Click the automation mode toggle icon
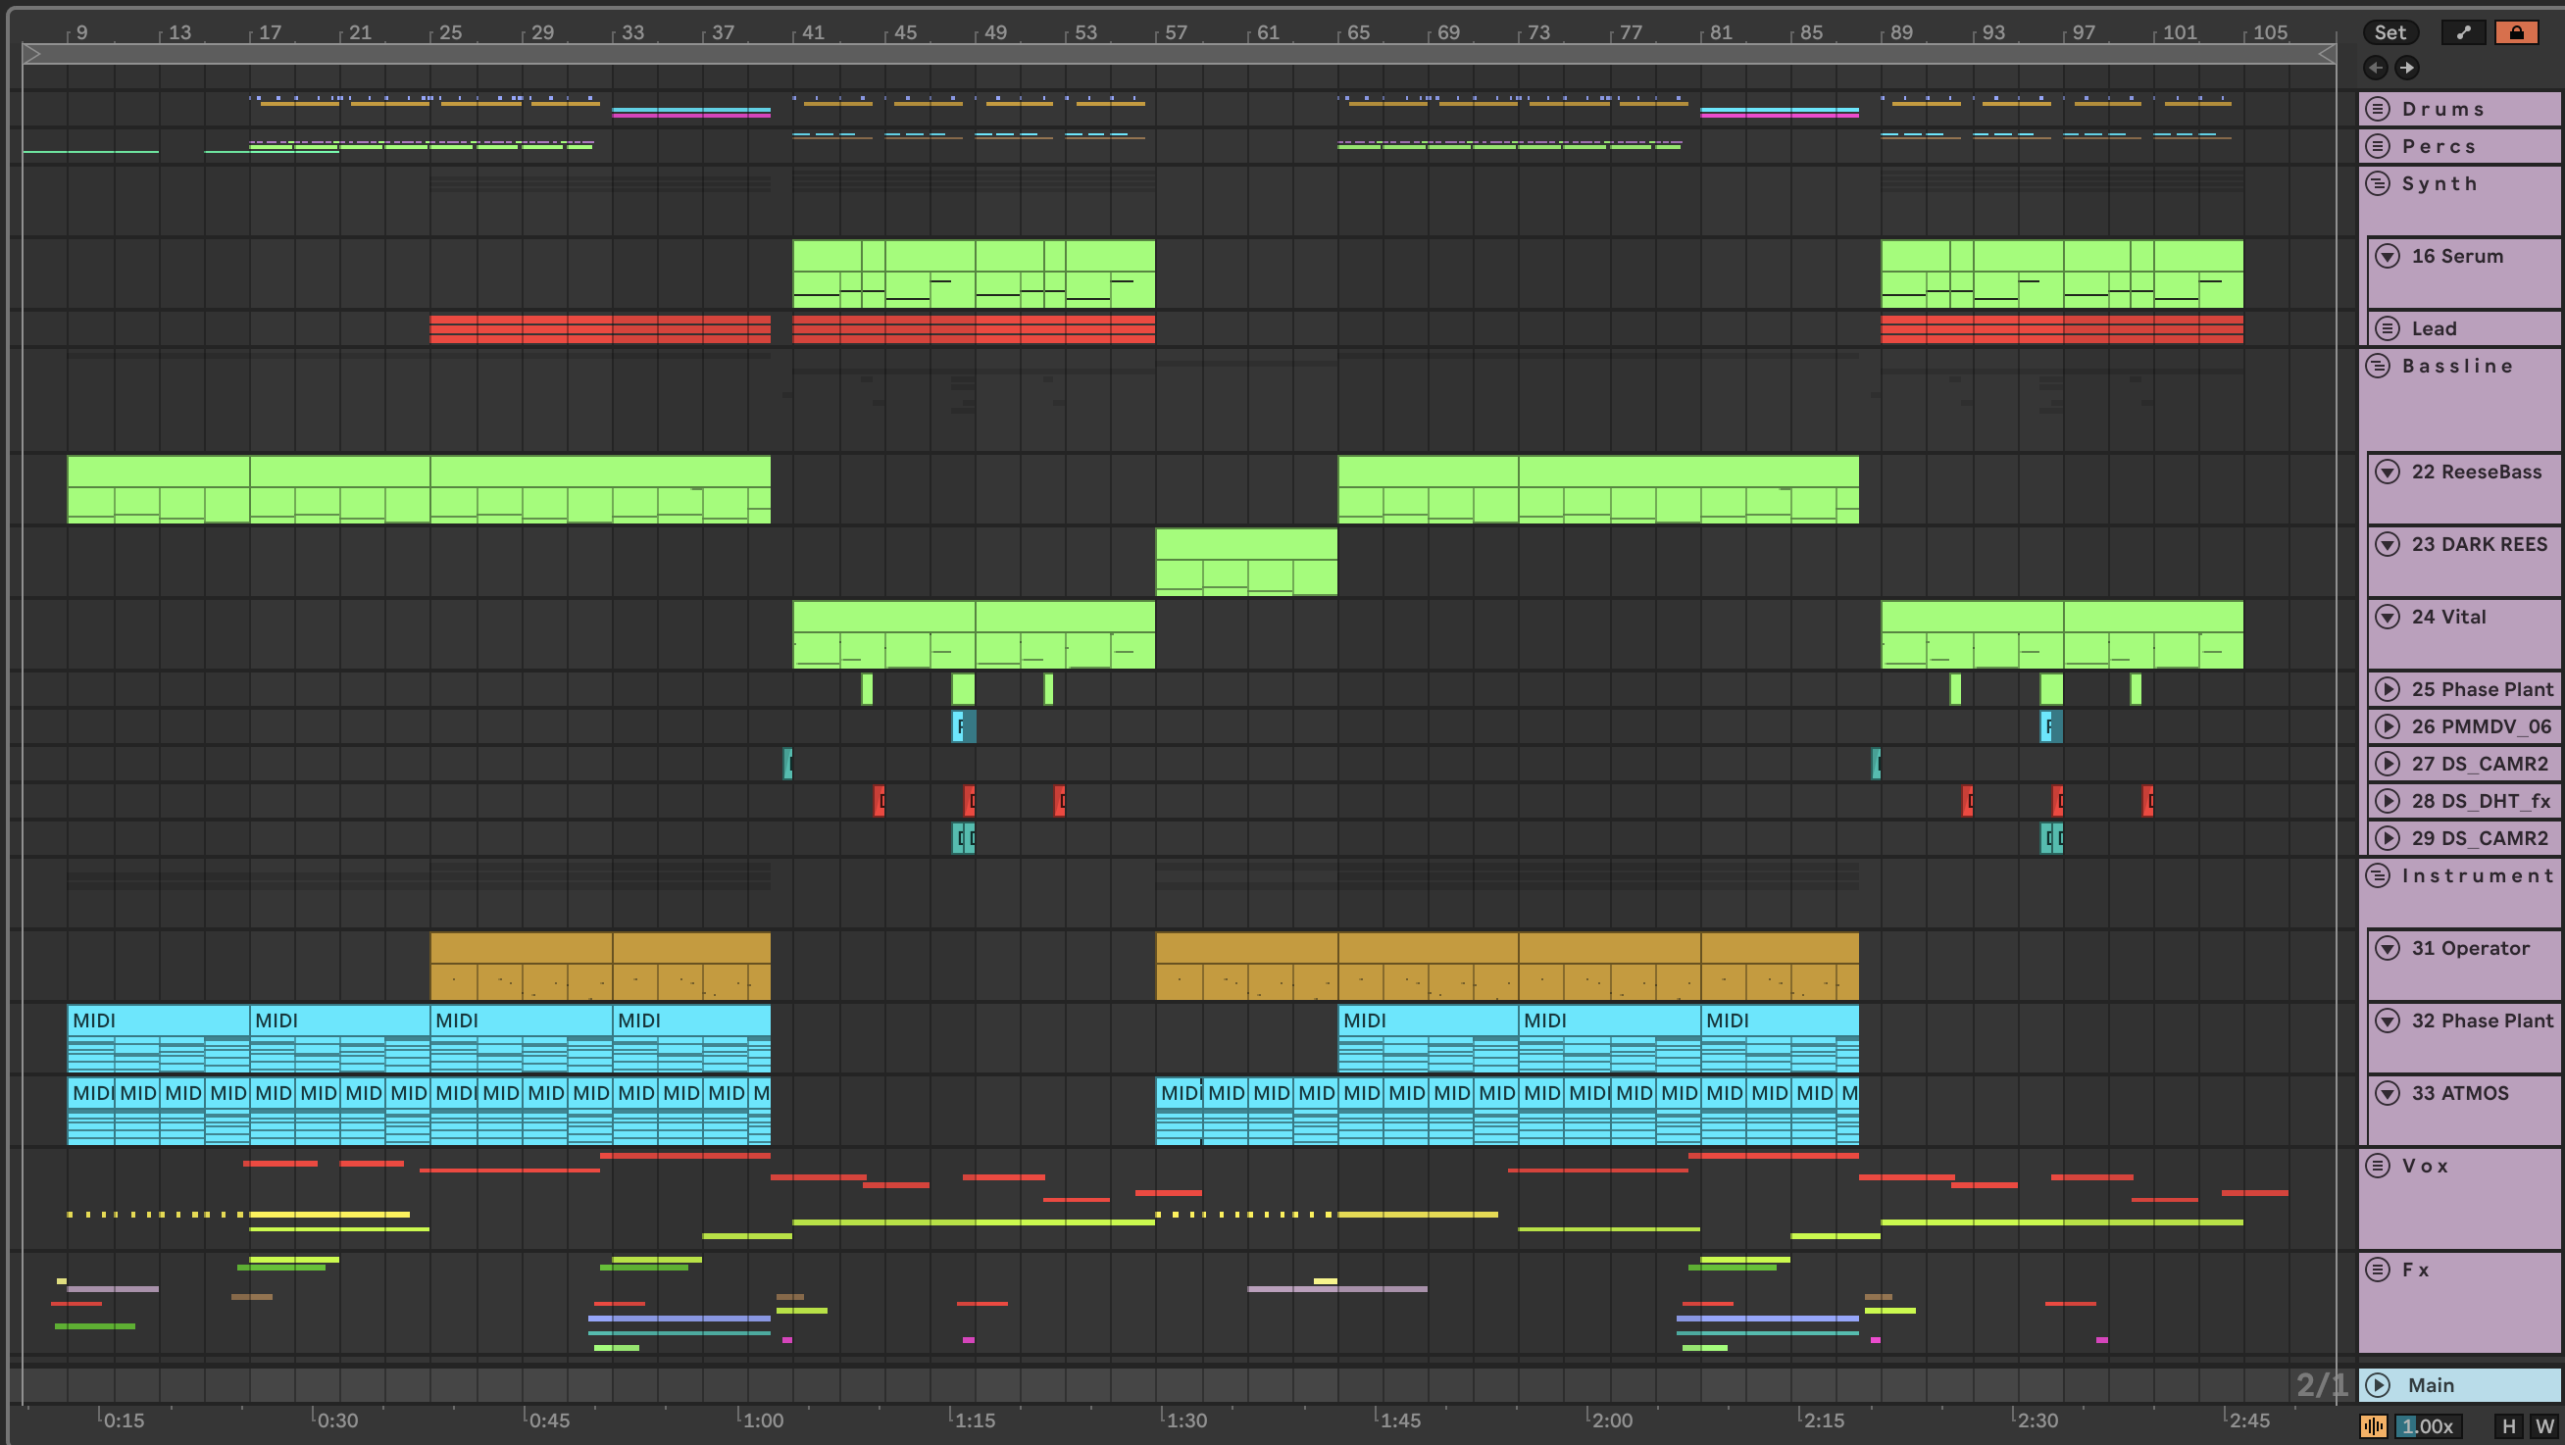The width and height of the screenshot is (2565, 1445). [x=2462, y=32]
